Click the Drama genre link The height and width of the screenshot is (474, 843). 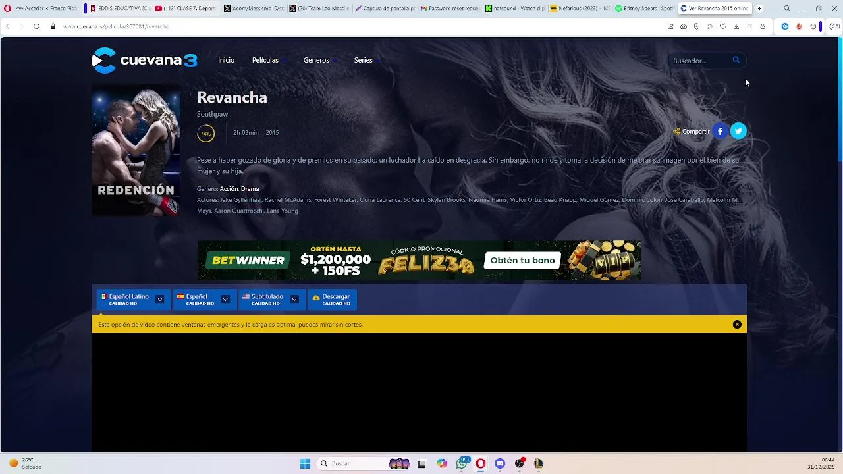point(250,189)
